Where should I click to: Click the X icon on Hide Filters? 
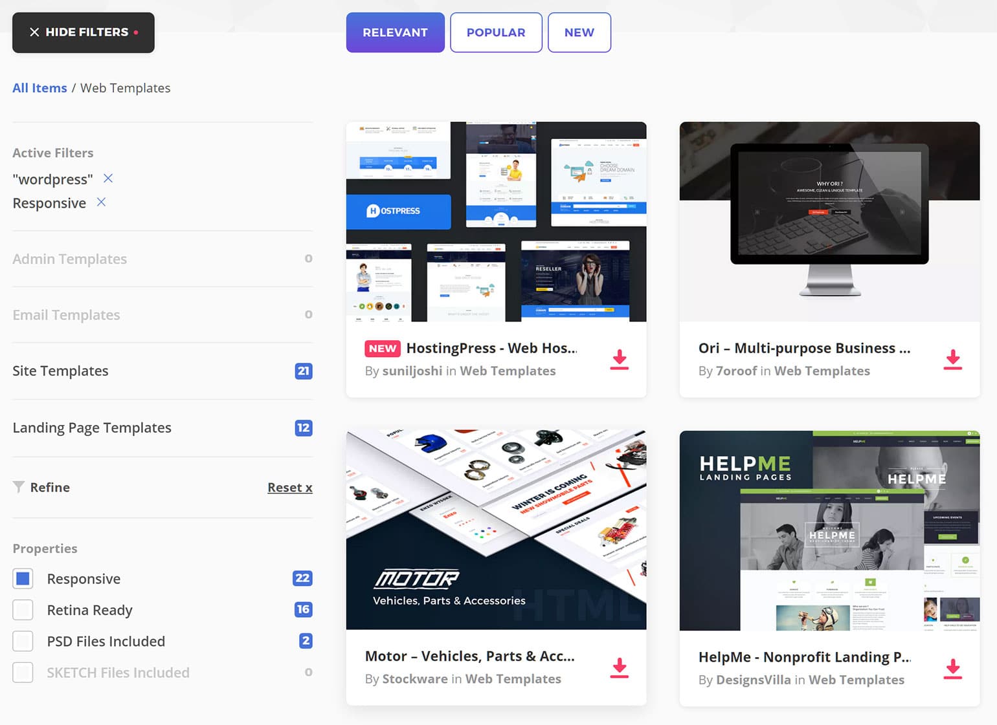tap(34, 31)
